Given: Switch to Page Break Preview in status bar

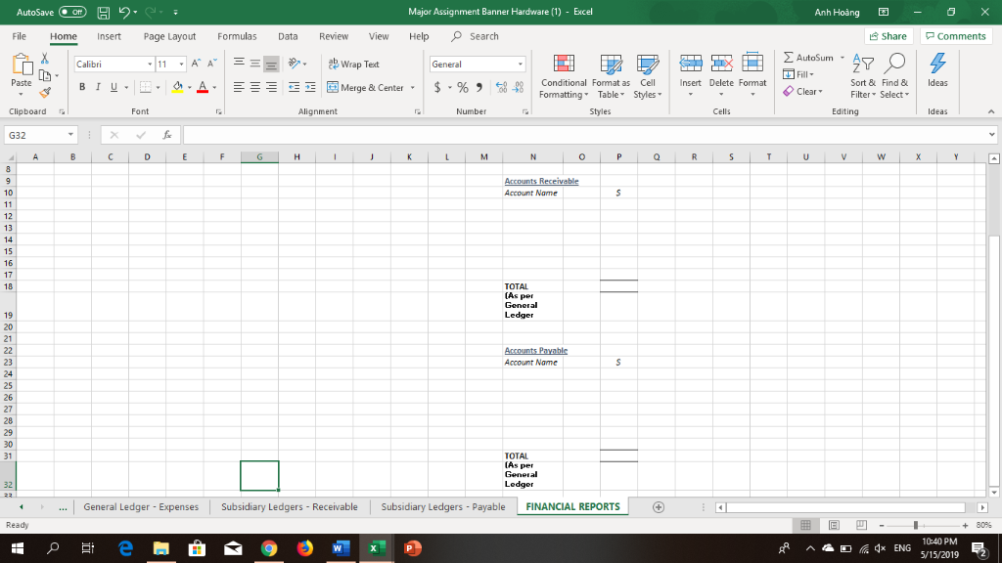Looking at the screenshot, I should pos(861,525).
